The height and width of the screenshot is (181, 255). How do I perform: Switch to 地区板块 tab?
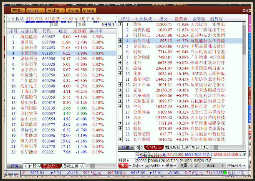[x=192, y=148]
